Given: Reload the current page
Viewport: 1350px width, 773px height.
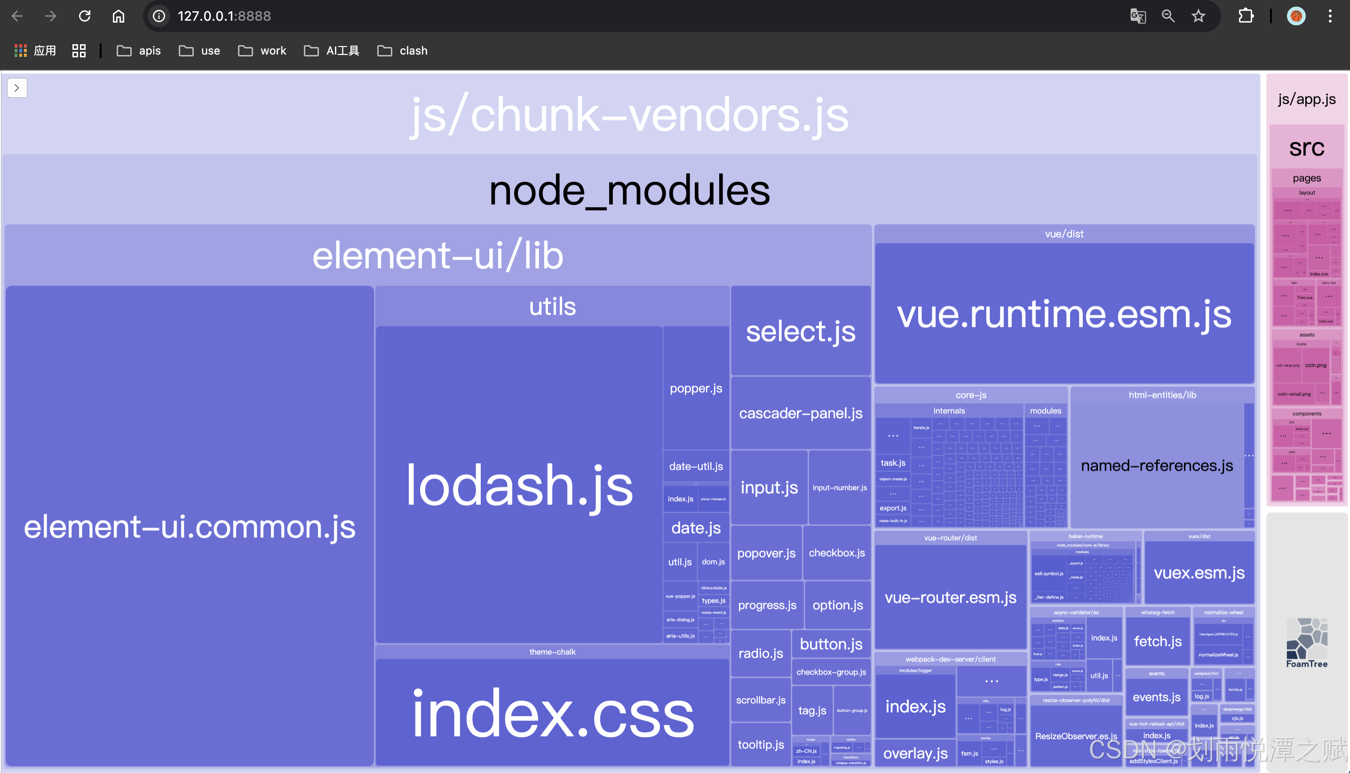Looking at the screenshot, I should (x=85, y=16).
